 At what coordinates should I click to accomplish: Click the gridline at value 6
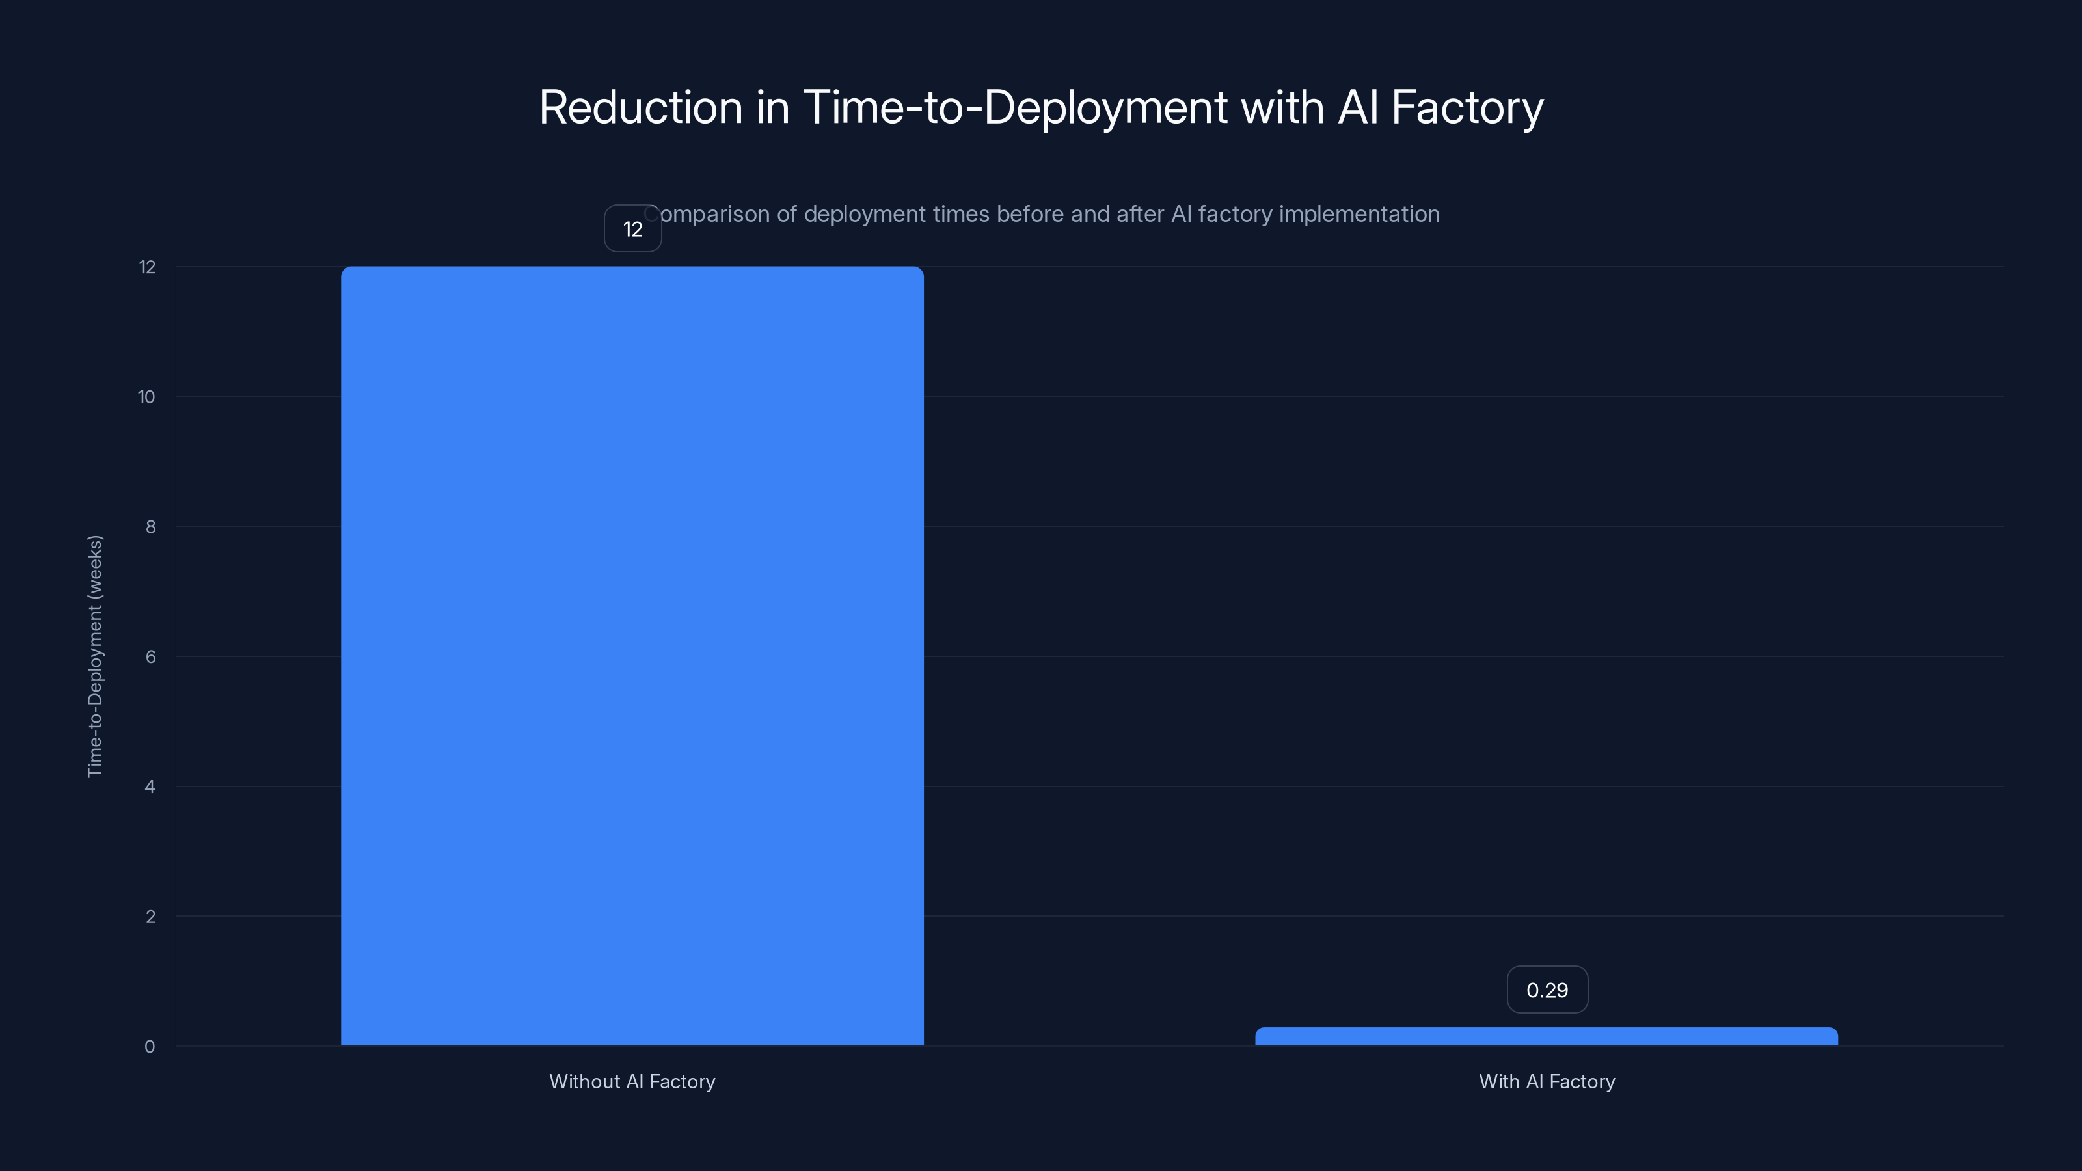1374,656
